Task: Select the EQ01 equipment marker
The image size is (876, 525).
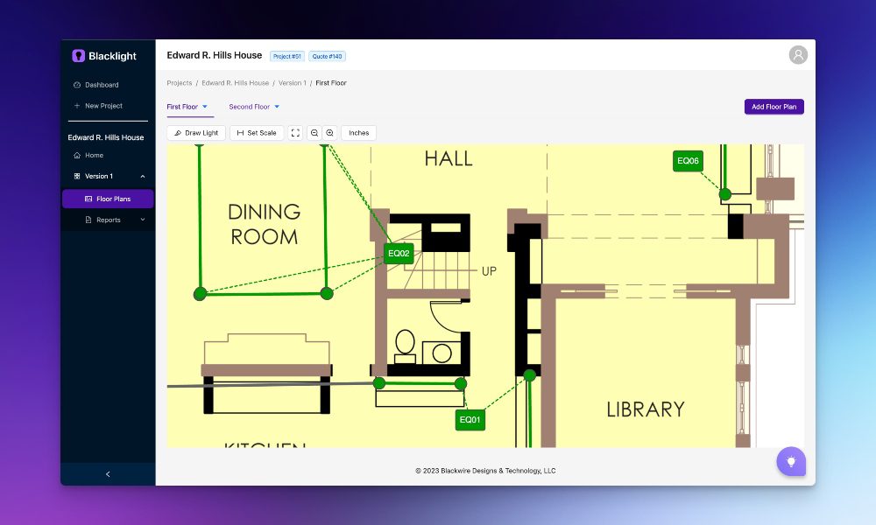Action: tap(470, 419)
